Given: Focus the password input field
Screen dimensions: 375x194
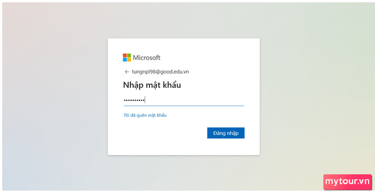Looking at the screenshot, I should click(184, 100).
